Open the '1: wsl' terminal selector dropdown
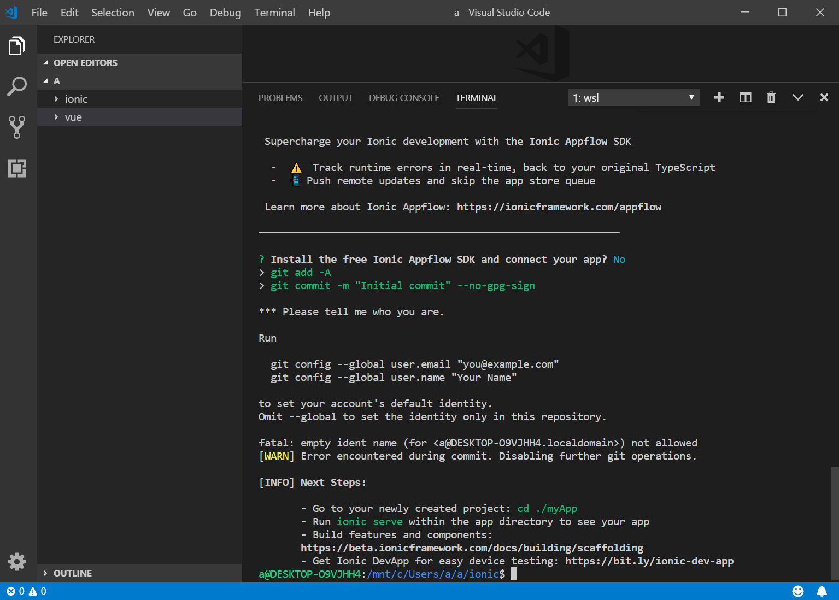839x600 pixels. coord(633,98)
